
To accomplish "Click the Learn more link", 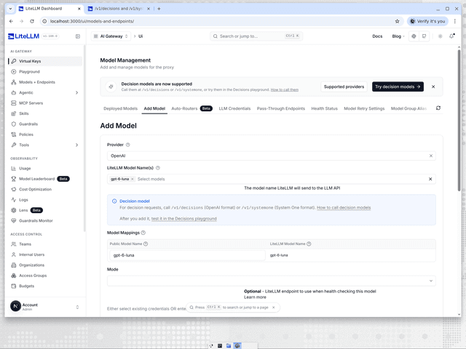I will 255,297.
